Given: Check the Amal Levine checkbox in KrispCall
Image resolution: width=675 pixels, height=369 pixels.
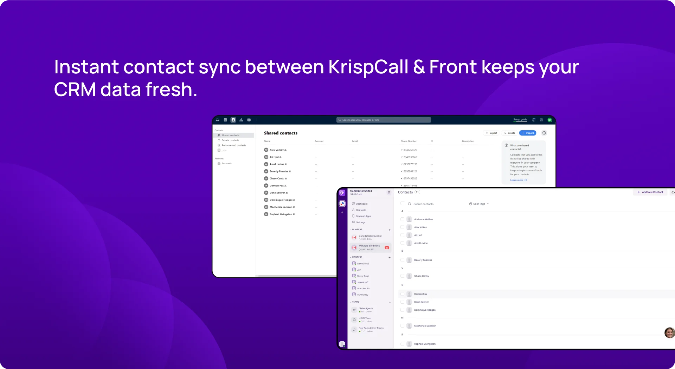Looking at the screenshot, I should point(402,243).
